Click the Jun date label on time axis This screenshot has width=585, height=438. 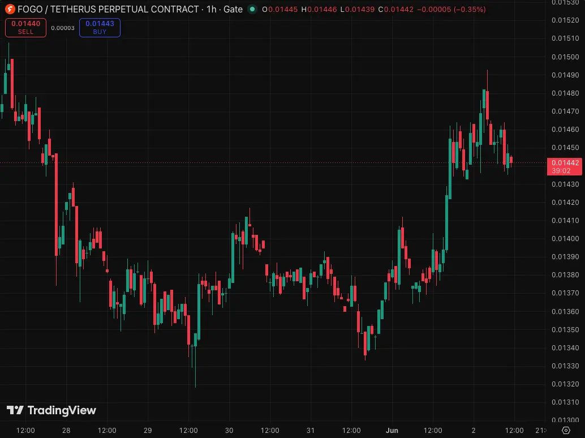click(392, 430)
